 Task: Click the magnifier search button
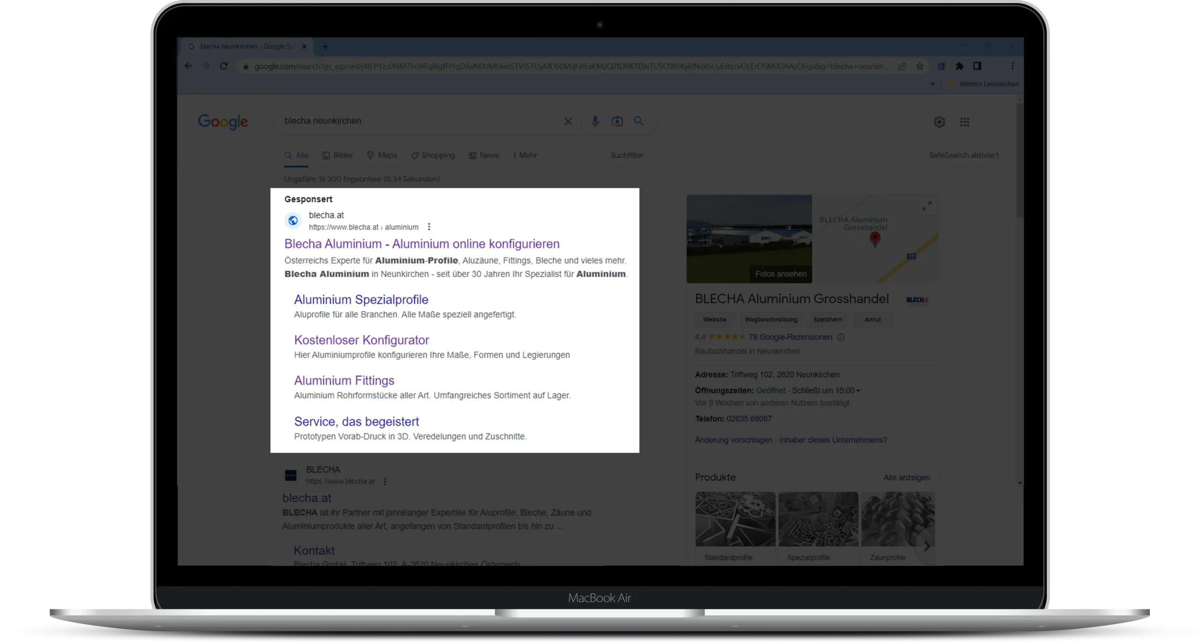[638, 121]
